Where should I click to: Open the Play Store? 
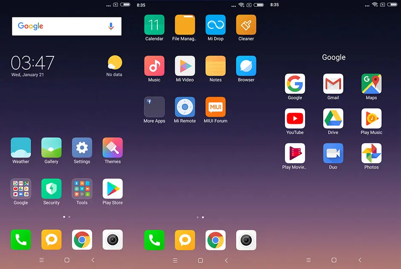click(112, 188)
